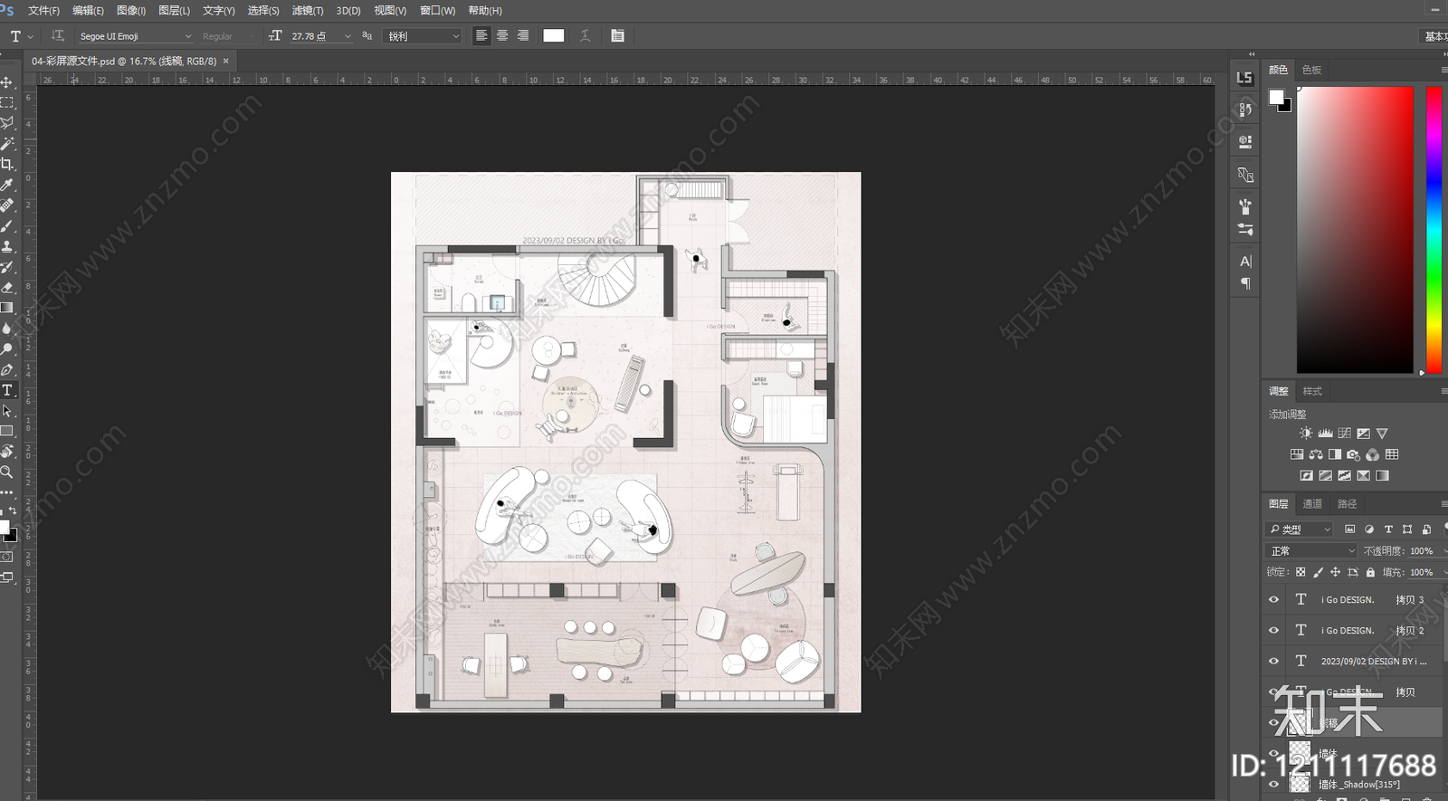
Task: Select the Eyedropper tool
Action: point(7,185)
